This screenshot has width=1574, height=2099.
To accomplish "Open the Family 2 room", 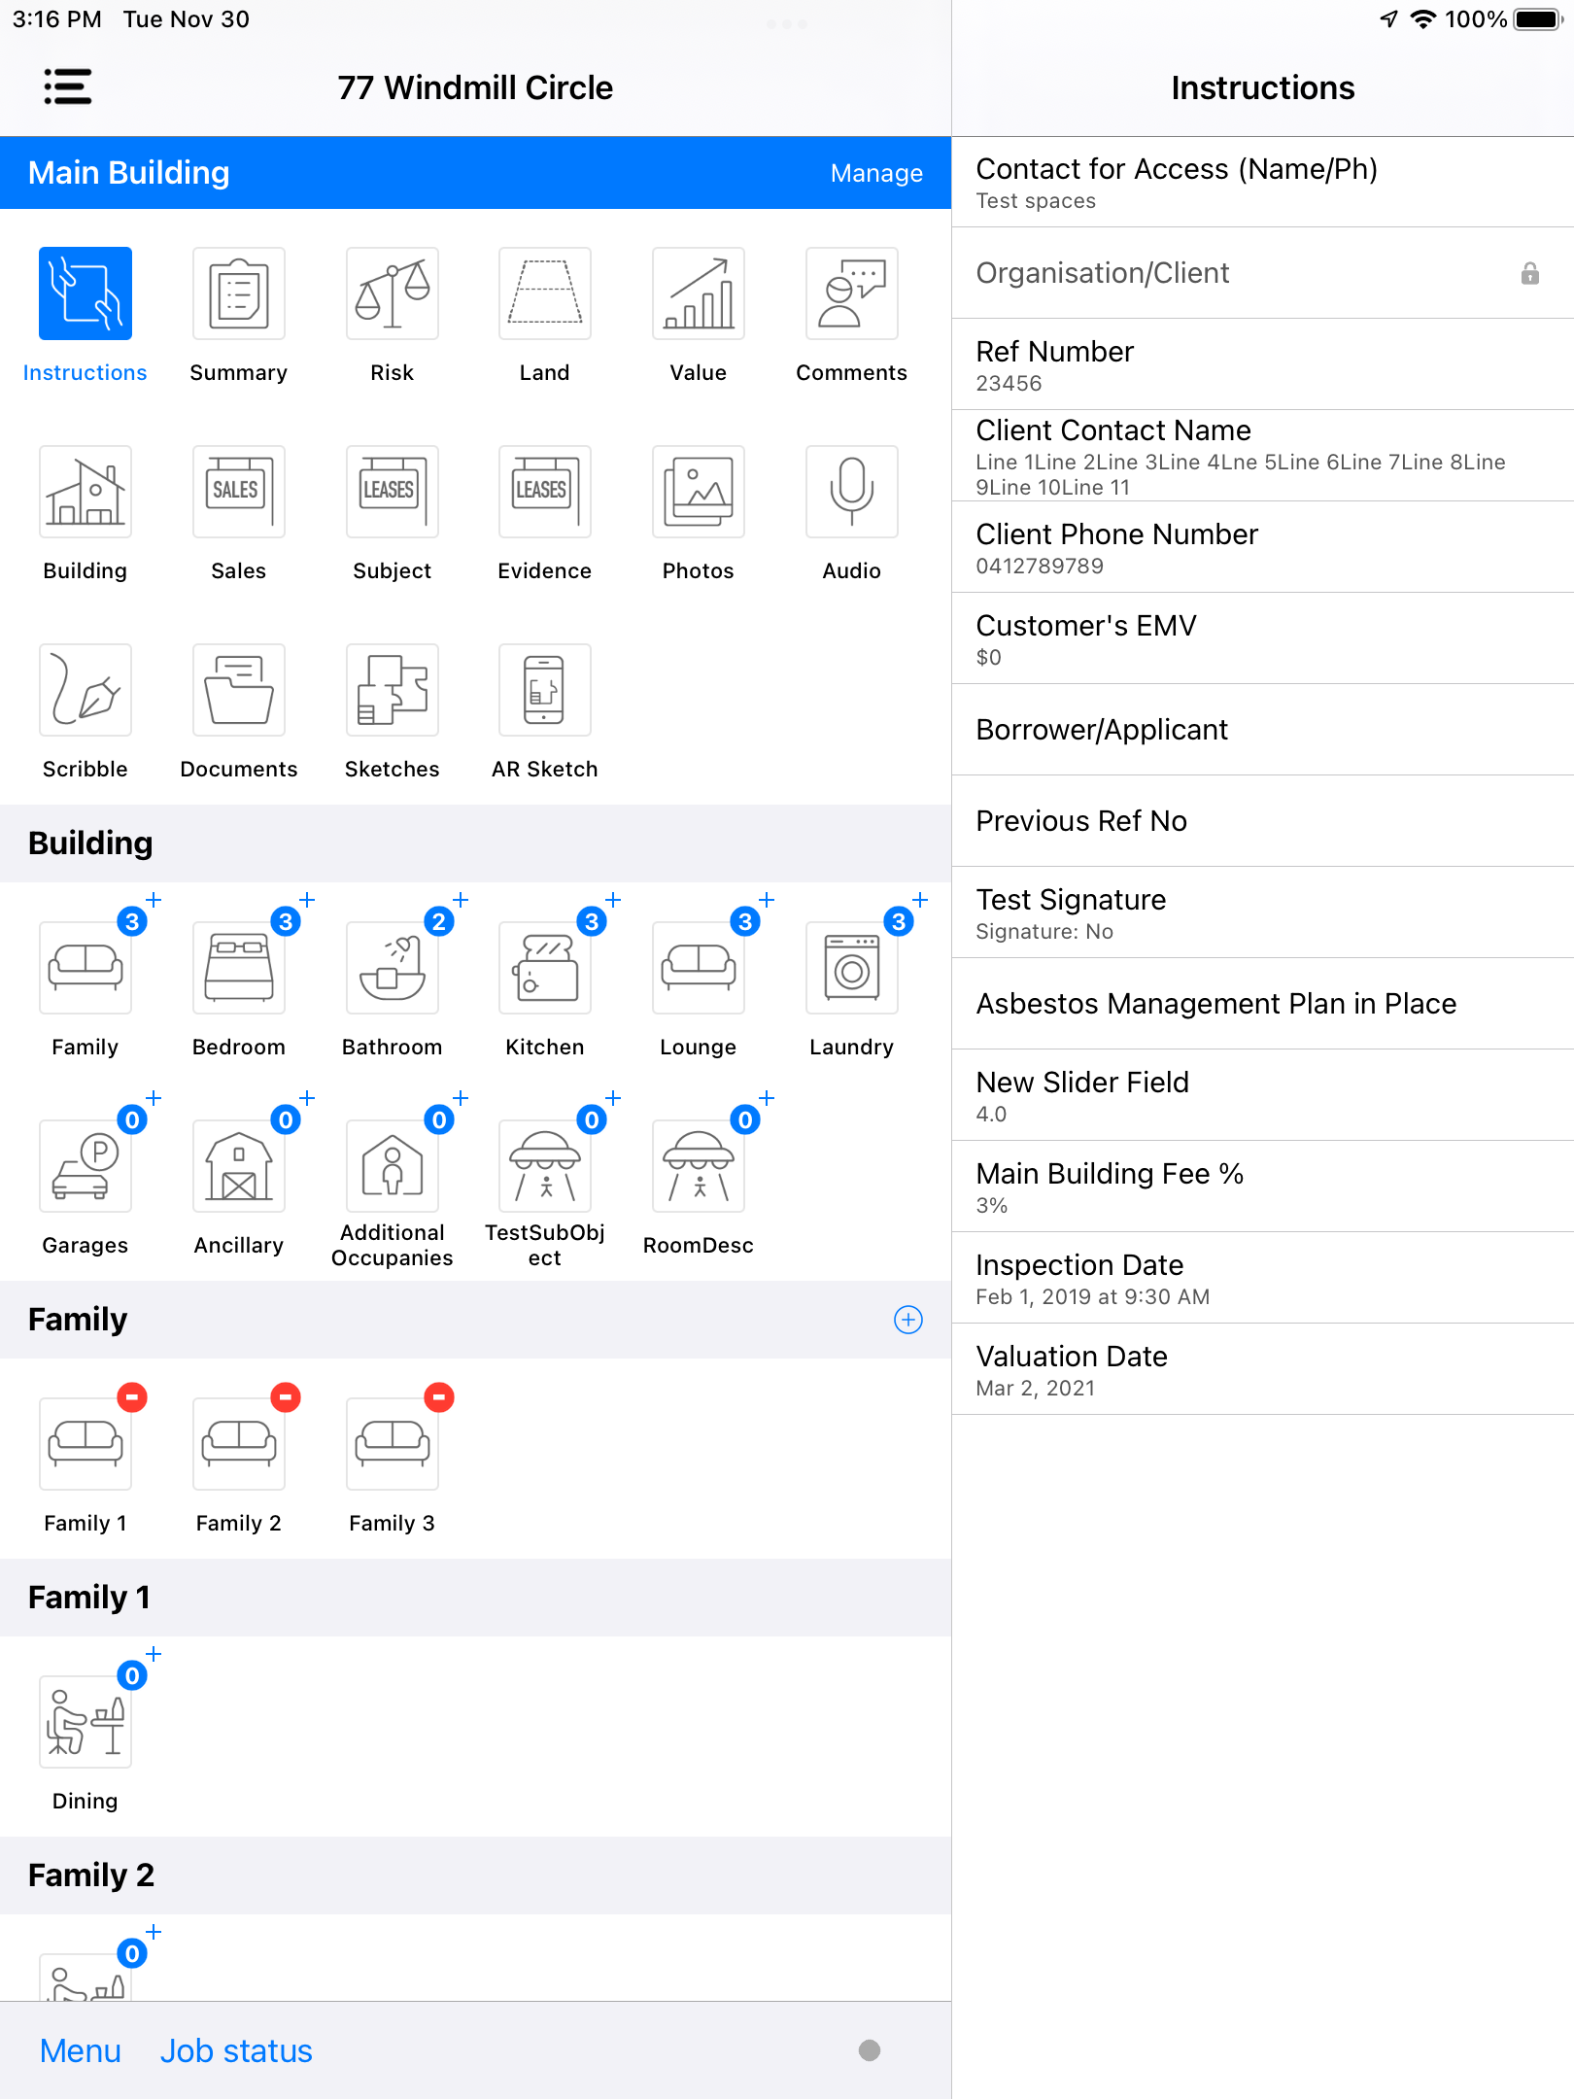I will click(x=239, y=1444).
